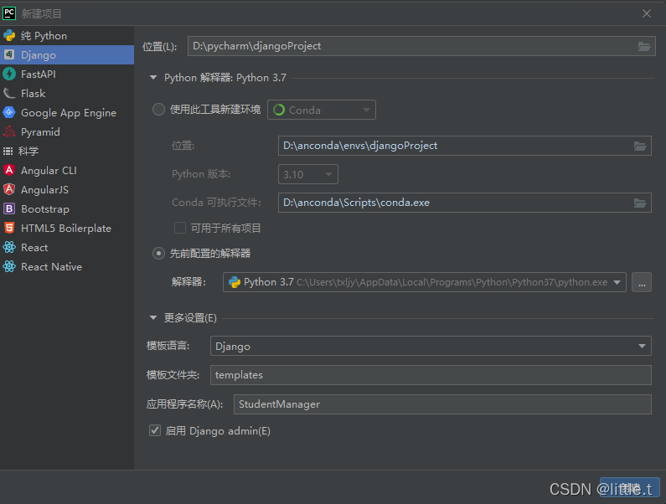Select AngularJS project type
This screenshot has height=504, width=666.
(67, 189)
